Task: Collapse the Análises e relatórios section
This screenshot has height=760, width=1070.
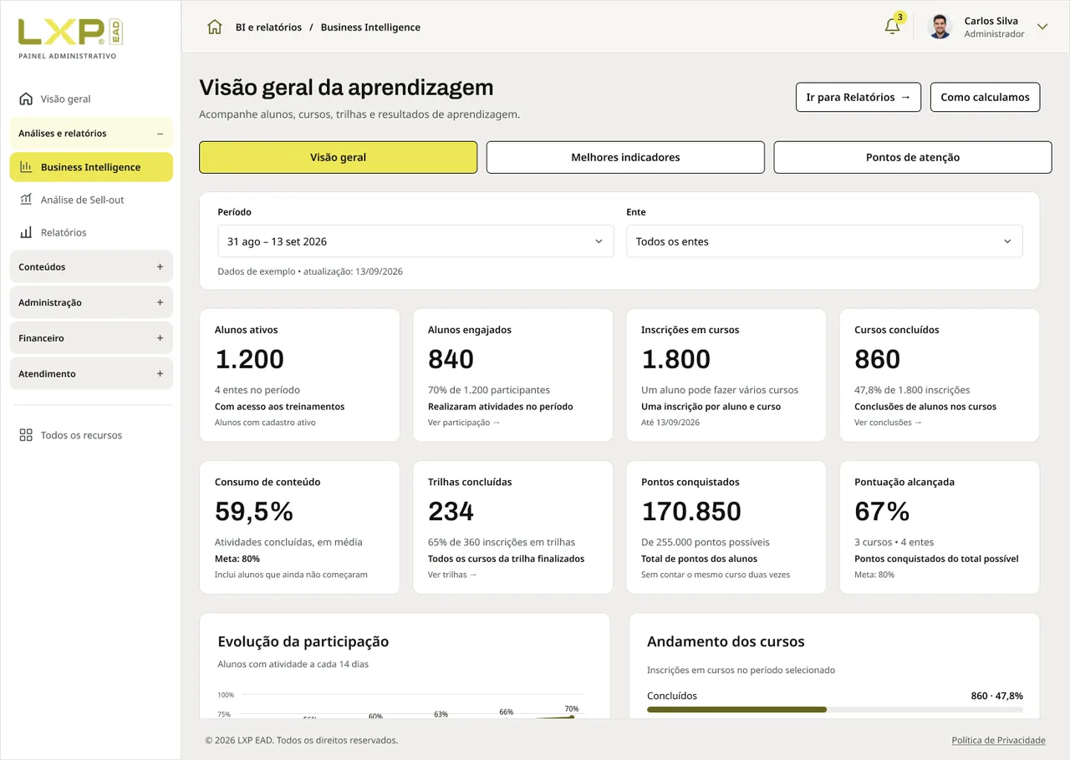Action: 91,134
